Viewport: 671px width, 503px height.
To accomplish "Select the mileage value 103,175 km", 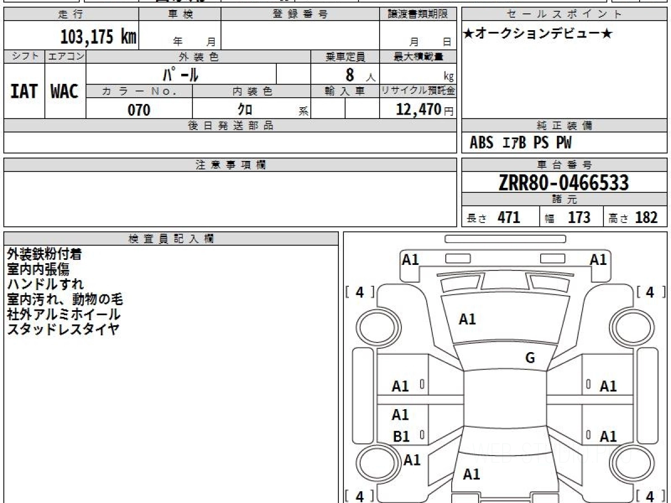I will tap(98, 37).
